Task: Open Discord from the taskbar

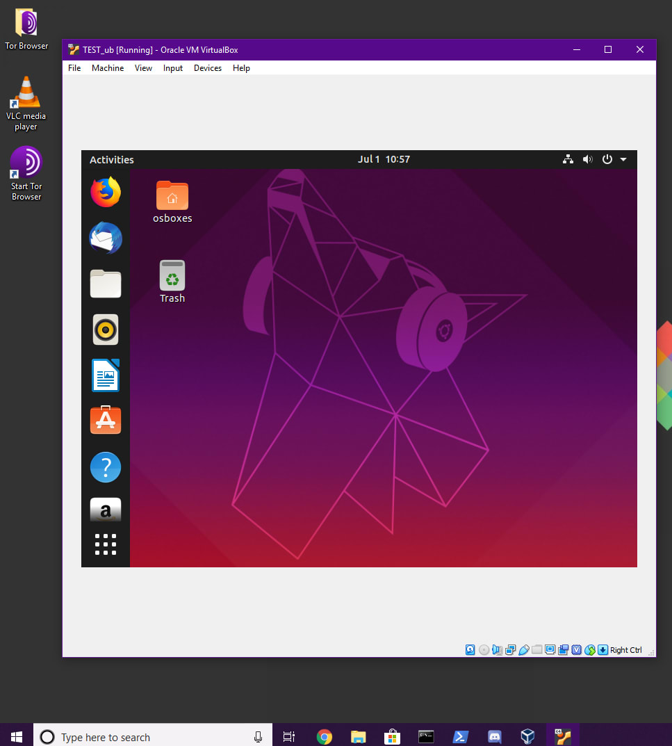Action: click(495, 737)
